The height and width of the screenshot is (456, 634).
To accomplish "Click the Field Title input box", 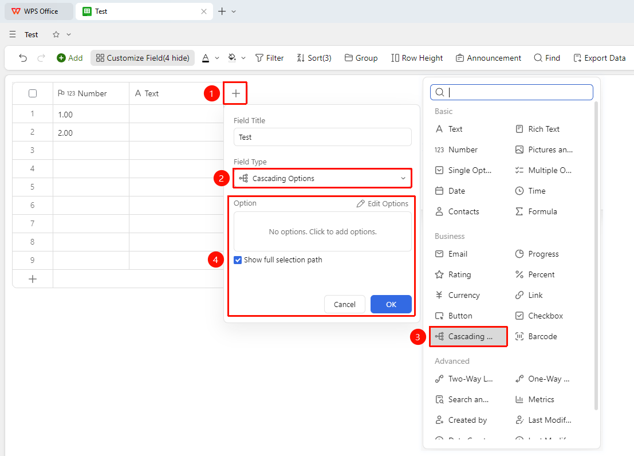I will pos(322,137).
